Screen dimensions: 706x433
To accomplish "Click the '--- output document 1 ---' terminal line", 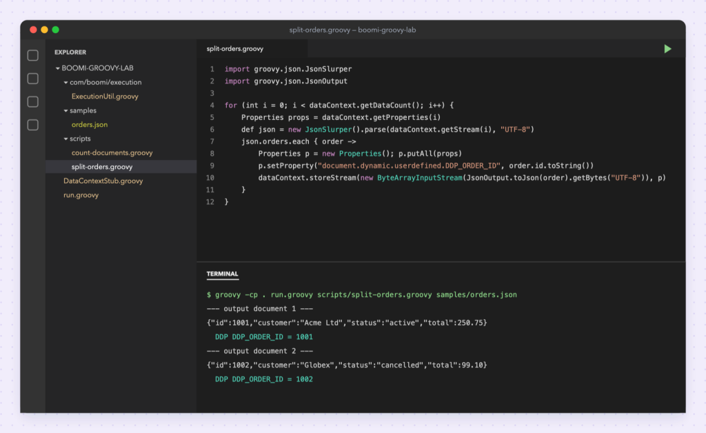I will click(260, 309).
